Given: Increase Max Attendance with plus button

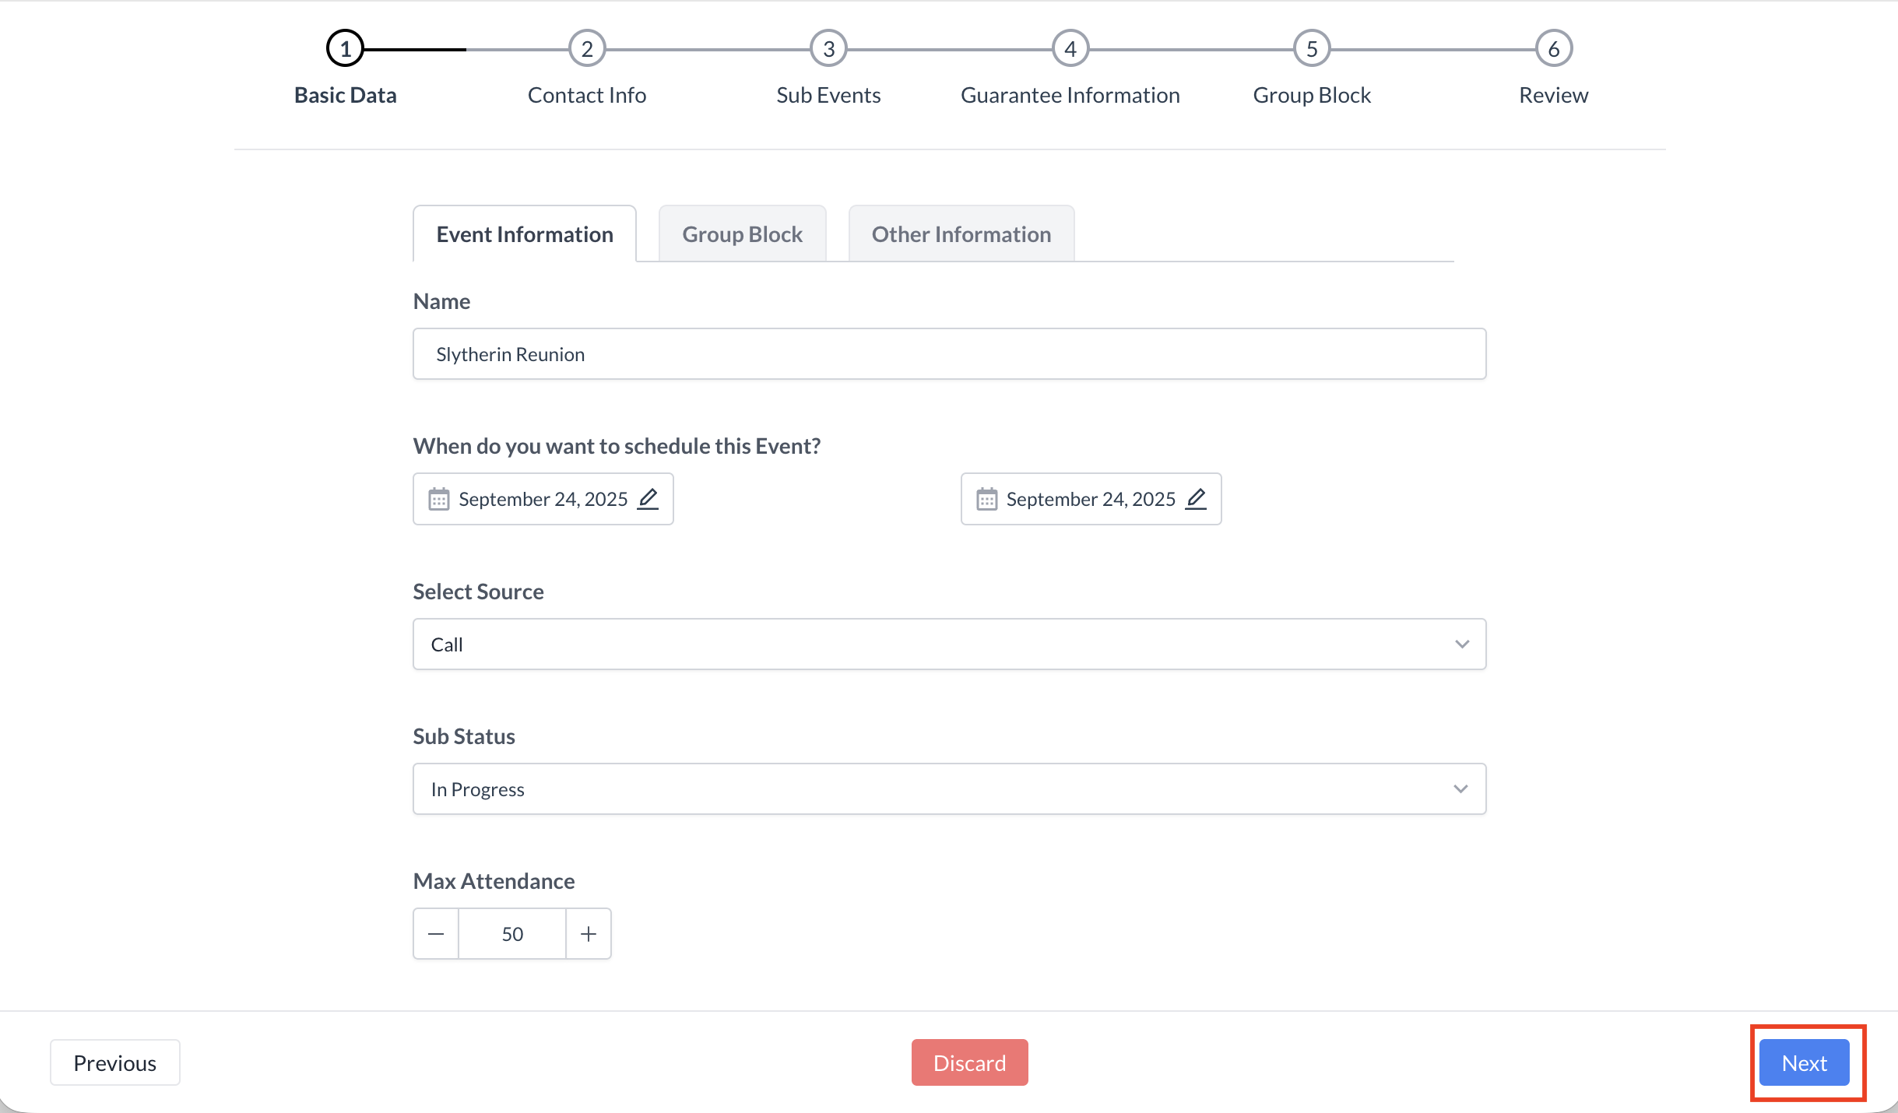Looking at the screenshot, I should [x=589, y=934].
